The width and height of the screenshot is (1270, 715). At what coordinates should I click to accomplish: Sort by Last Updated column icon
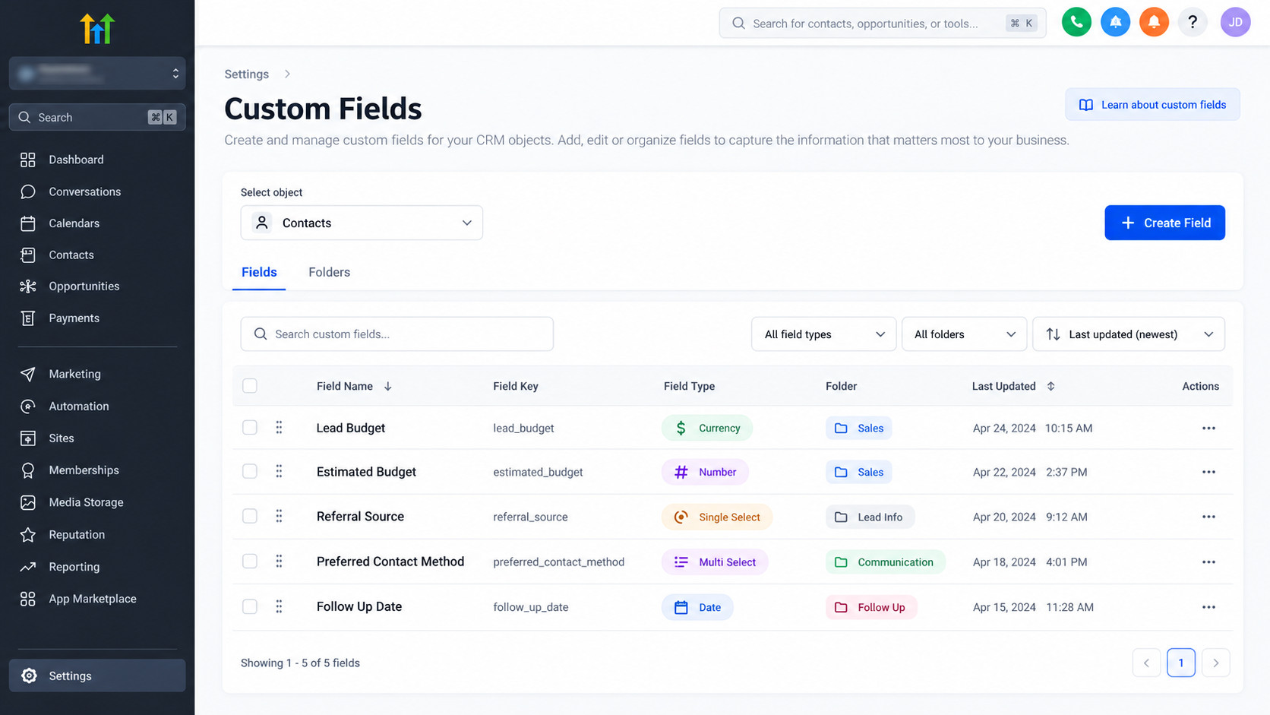1051,386
